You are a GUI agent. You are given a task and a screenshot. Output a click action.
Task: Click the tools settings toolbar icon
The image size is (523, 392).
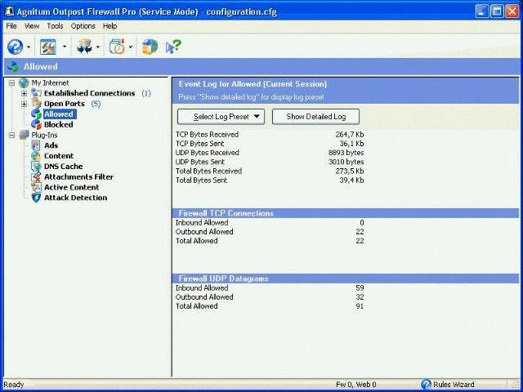48,47
